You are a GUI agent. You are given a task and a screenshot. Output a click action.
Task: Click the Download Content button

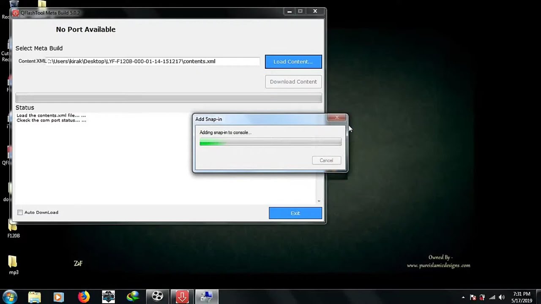[x=293, y=81]
